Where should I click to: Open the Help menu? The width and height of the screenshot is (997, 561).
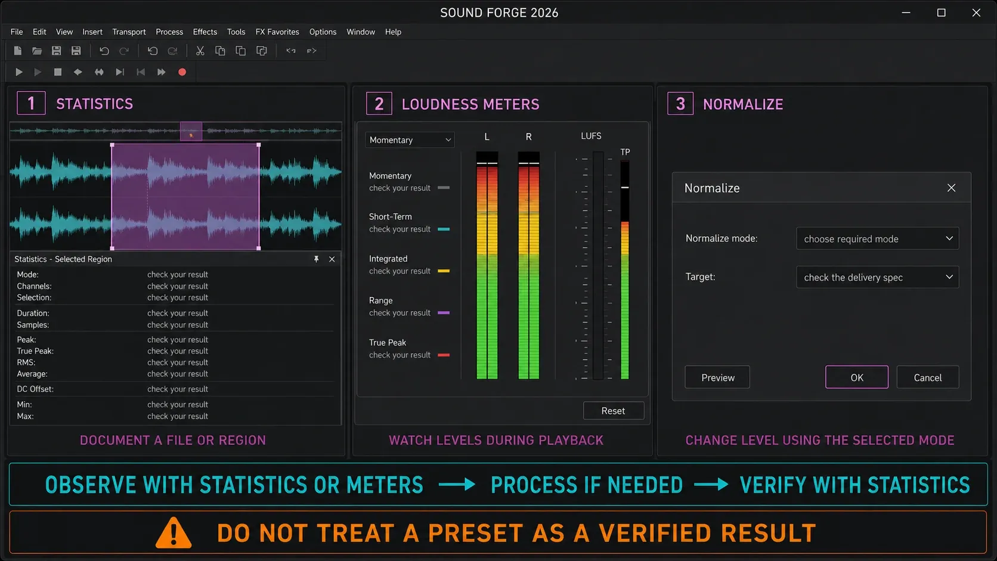393,32
